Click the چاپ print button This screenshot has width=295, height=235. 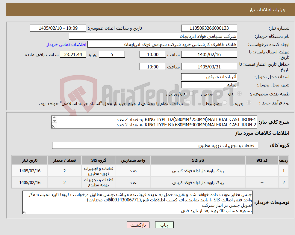click(x=164, y=225)
